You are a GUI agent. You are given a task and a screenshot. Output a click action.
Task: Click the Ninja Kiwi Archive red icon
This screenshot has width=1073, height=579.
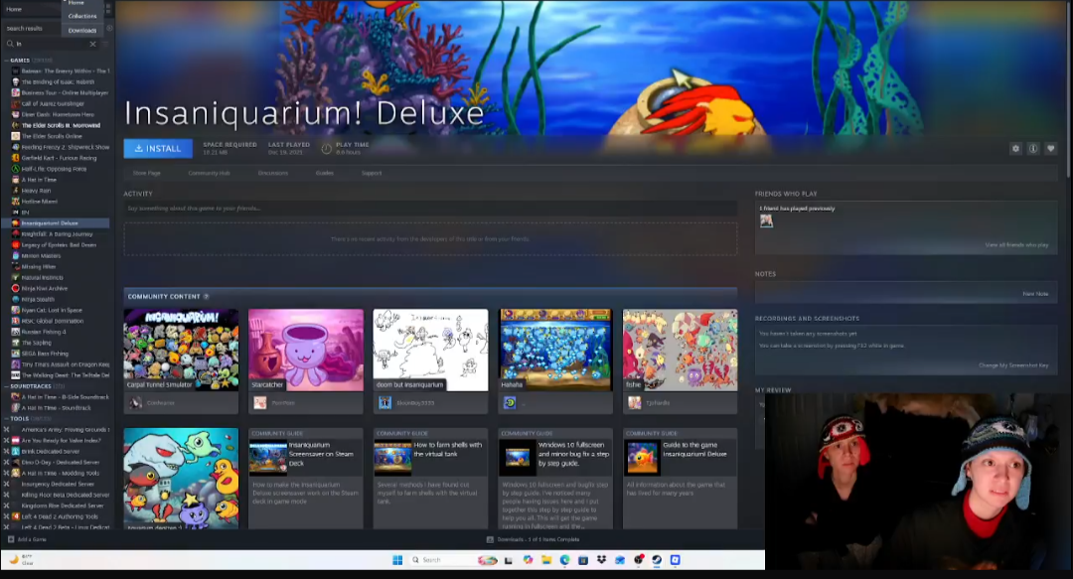(x=15, y=289)
